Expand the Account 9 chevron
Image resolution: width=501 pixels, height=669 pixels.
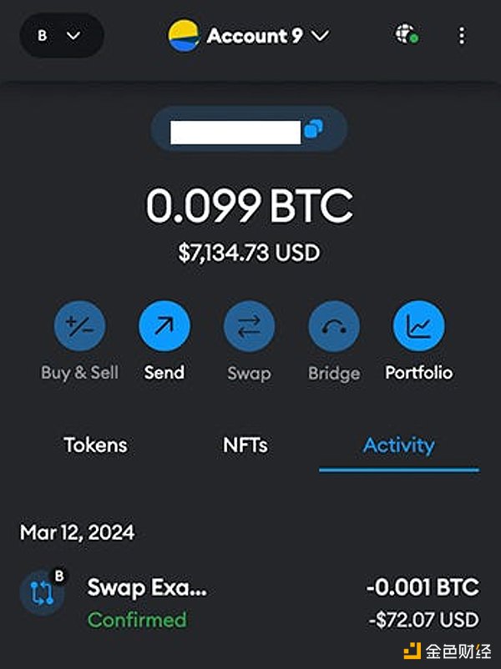[320, 36]
